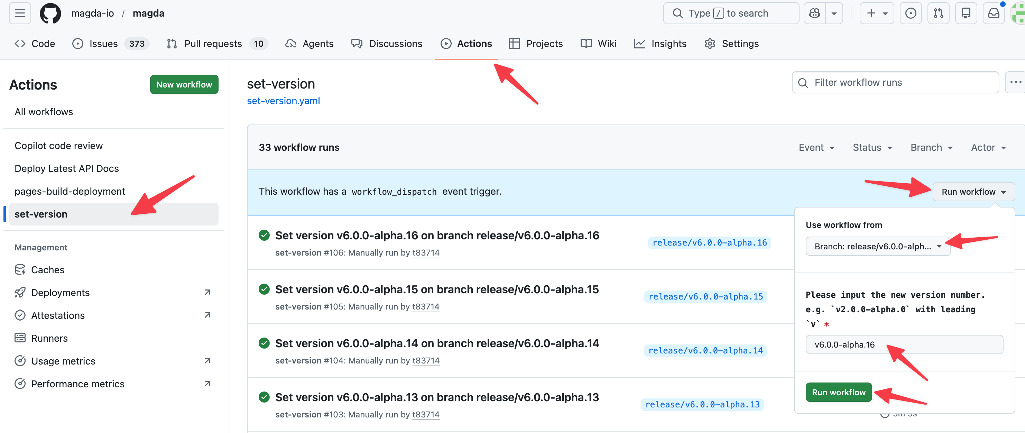The width and height of the screenshot is (1025, 433).
Task: Select All workflows in sidebar
Action: tap(113, 112)
